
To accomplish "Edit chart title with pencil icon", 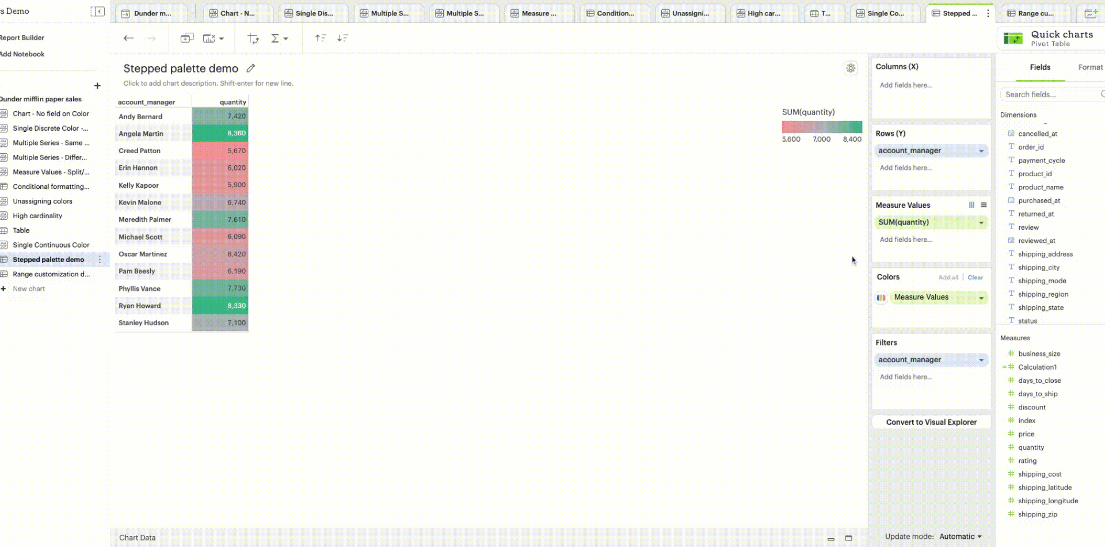I will pyautogui.click(x=251, y=69).
